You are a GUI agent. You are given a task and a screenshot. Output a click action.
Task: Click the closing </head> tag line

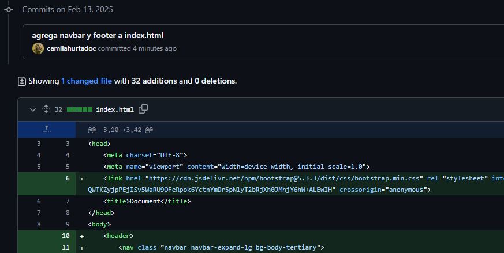[x=101, y=213]
